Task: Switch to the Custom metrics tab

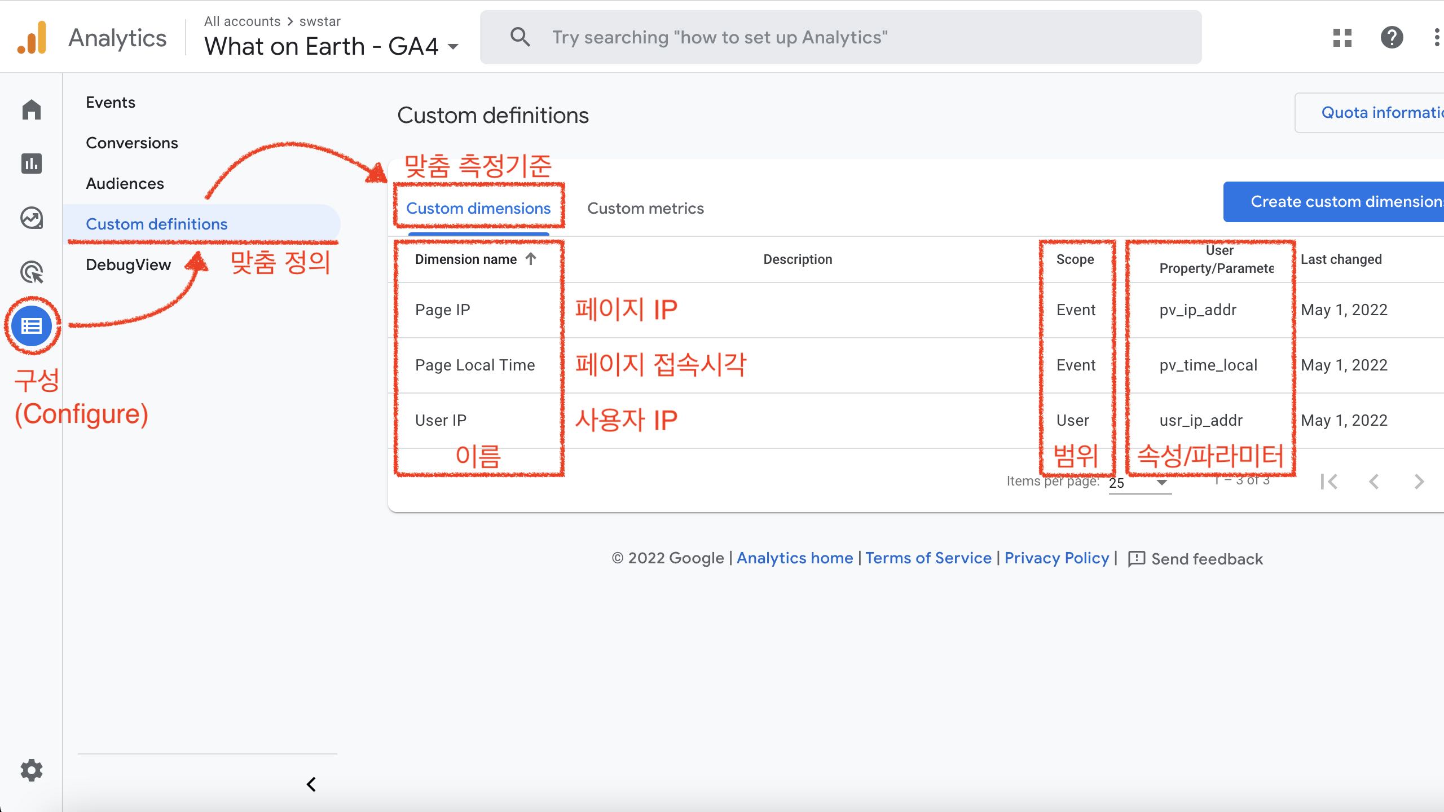Action: (645, 208)
